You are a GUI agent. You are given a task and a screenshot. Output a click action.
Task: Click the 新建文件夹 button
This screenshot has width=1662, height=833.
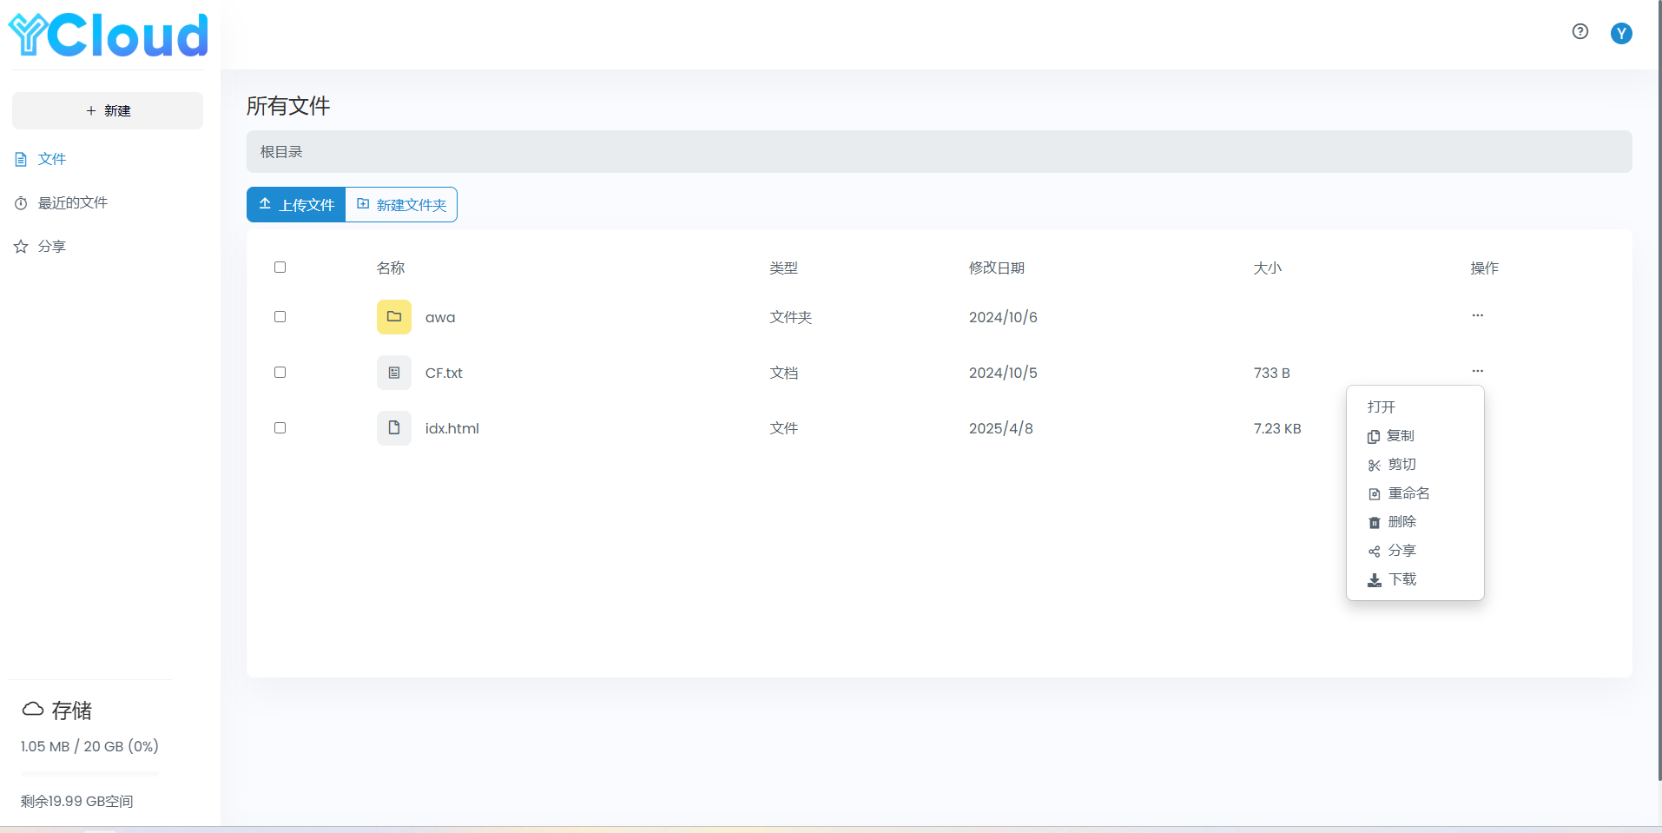(x=401, y=205)
